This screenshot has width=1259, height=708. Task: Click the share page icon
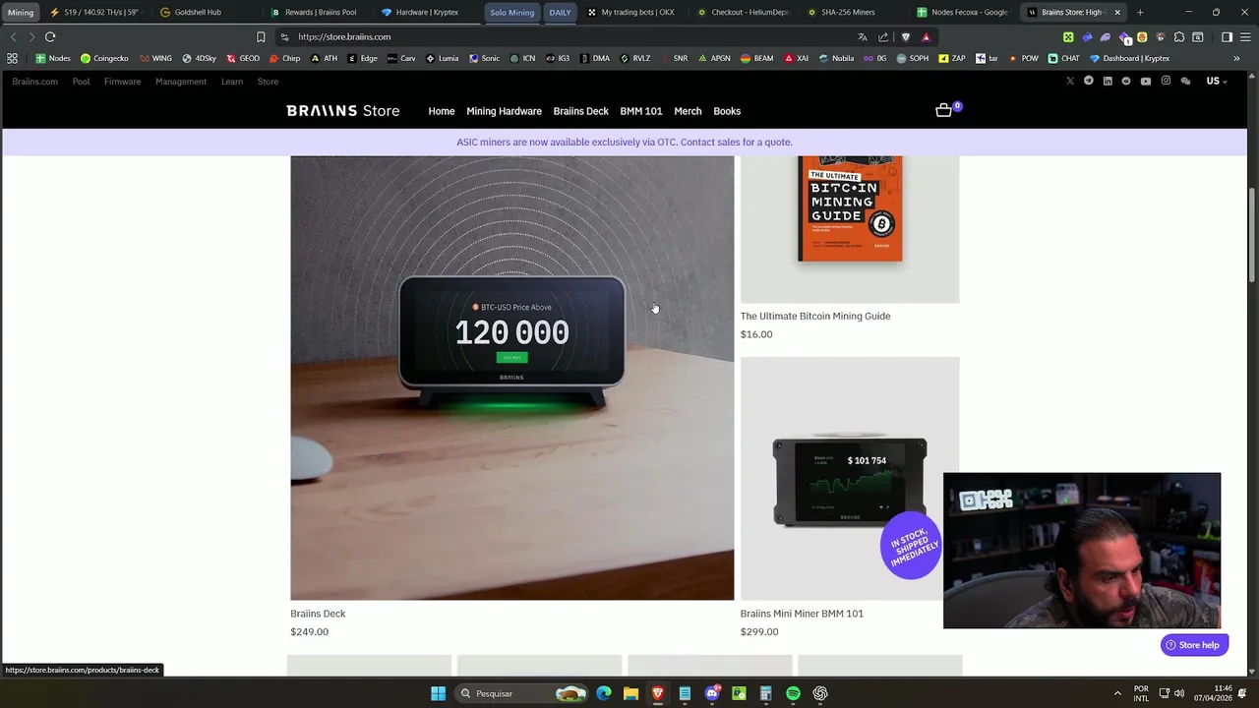[883, 36]
